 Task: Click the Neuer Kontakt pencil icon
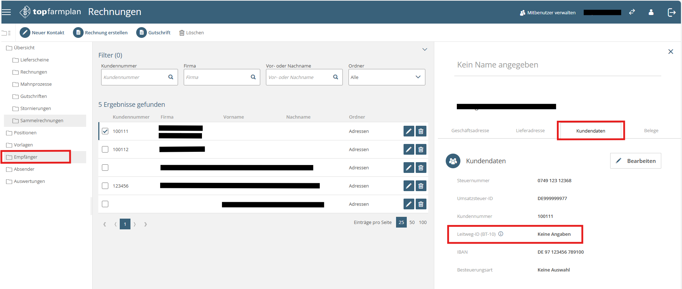[x=25, y=33]
